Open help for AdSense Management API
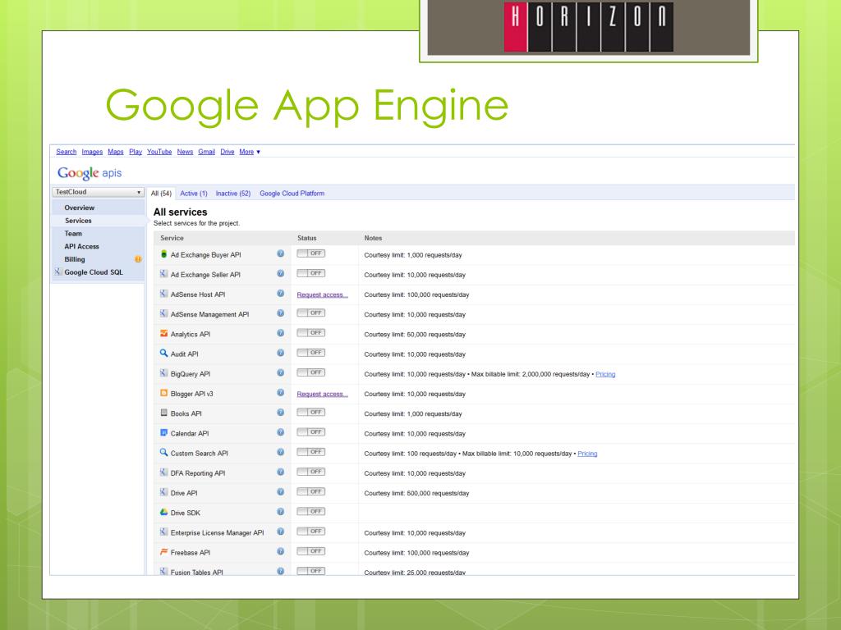This screenshot has width=841, height=630. tap(281, 313)
